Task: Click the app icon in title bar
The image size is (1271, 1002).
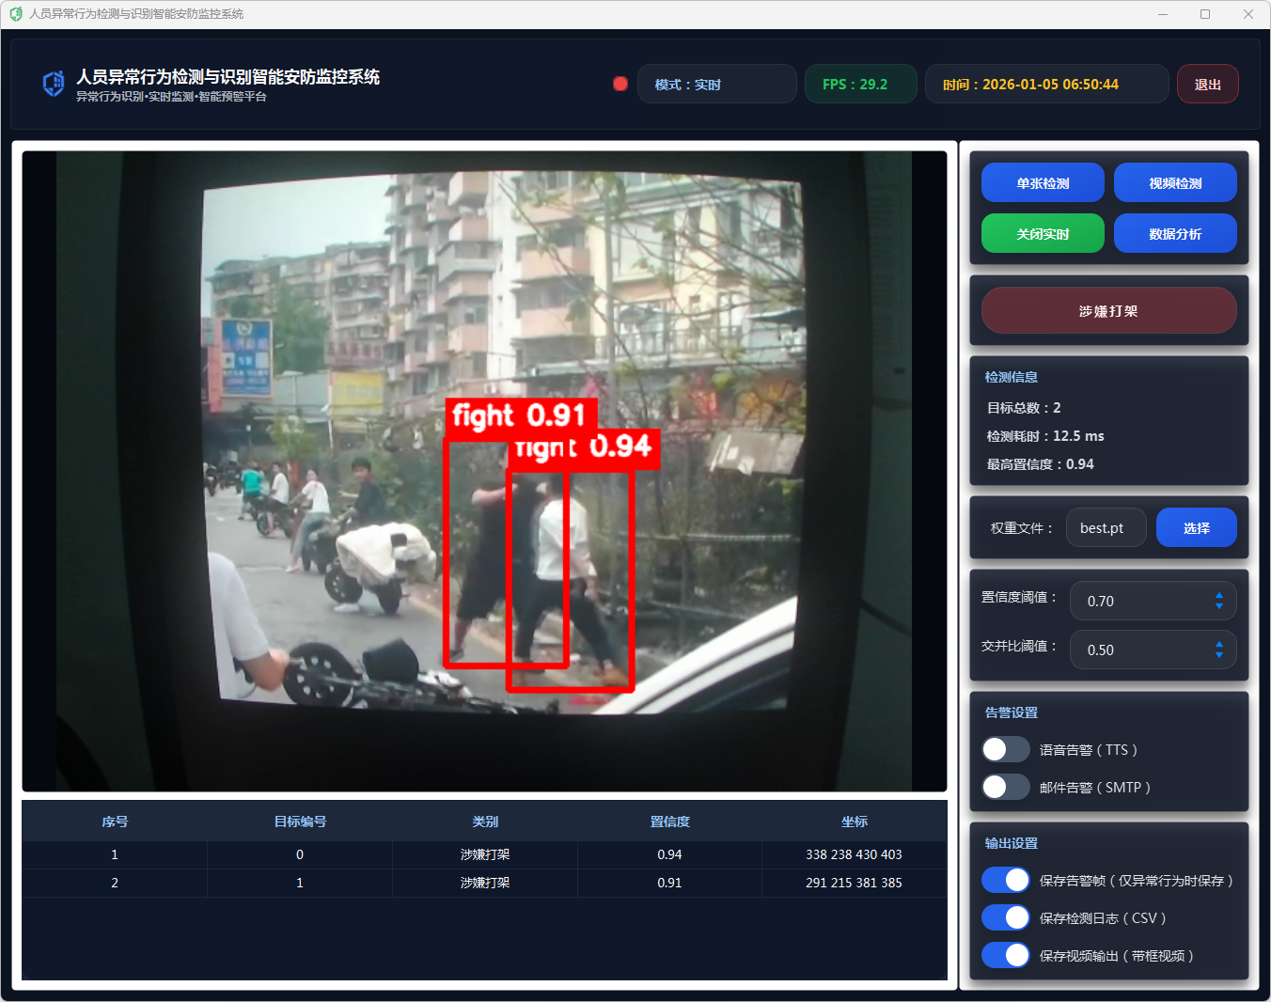Action: click(x=16, y=14)
